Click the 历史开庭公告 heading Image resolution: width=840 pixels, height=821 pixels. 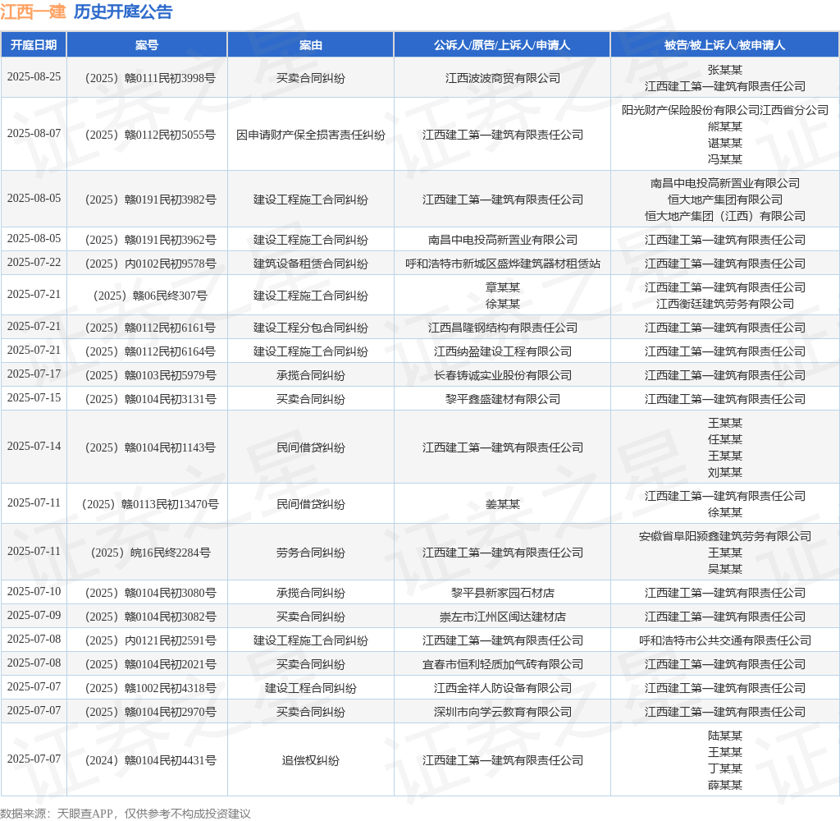123,11
